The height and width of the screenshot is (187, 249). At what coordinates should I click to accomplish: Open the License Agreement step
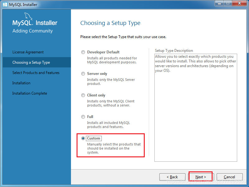click(28, 52)
